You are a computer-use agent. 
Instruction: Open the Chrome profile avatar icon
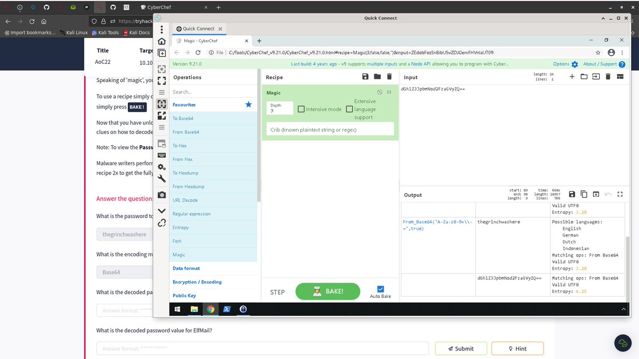pyautogui.click(x=611, y=53)
